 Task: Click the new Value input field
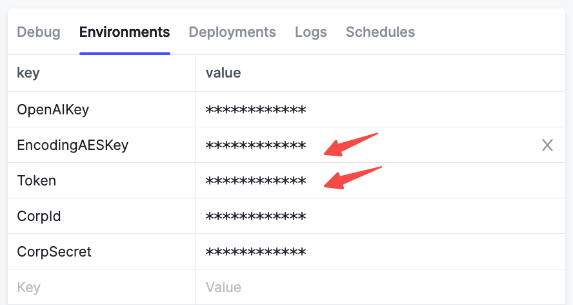point(381,287)
